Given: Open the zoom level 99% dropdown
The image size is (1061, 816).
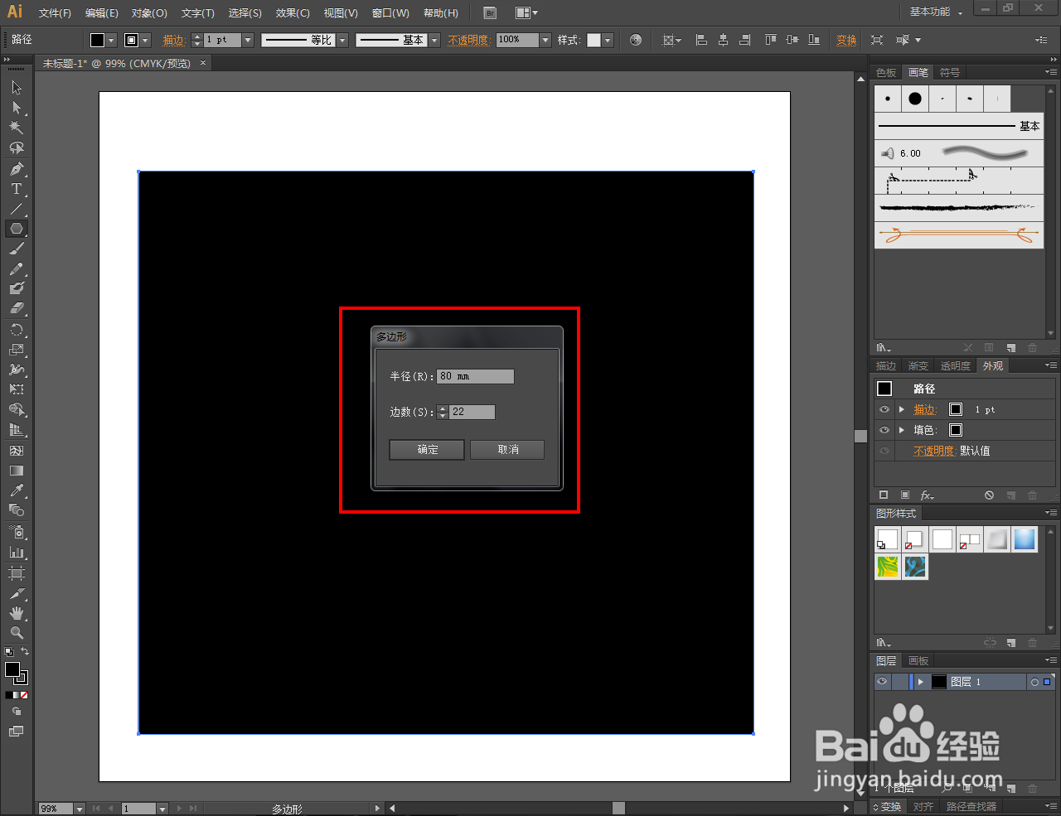Looking at the screenshot, I should point(80,809).
